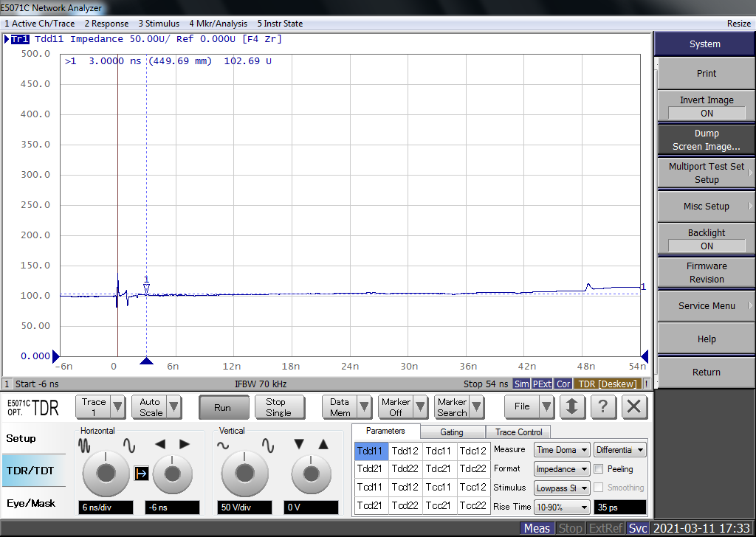Screen dimensions: 756x537
Task: Adjust the Horizontal scale knob
Action: [x=106, y=472]
